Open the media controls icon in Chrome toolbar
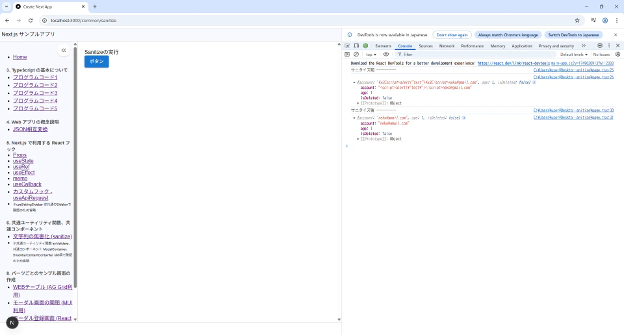Image resolution: width=624 pixels, height=335 pixels. pyautogui.click(x=593, y=20)
